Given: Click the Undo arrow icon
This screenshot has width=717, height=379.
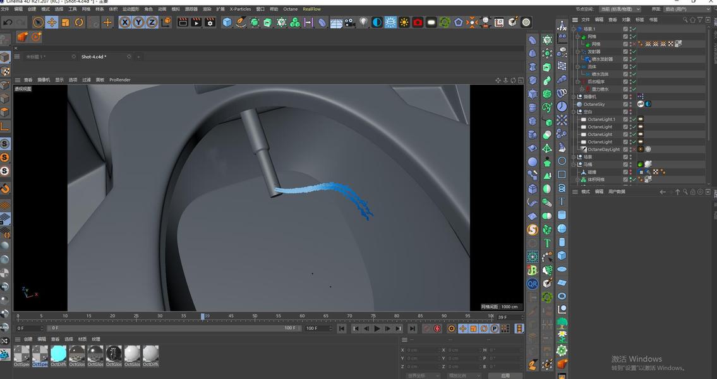Looking at the screenshot, I should pos(8,22).
